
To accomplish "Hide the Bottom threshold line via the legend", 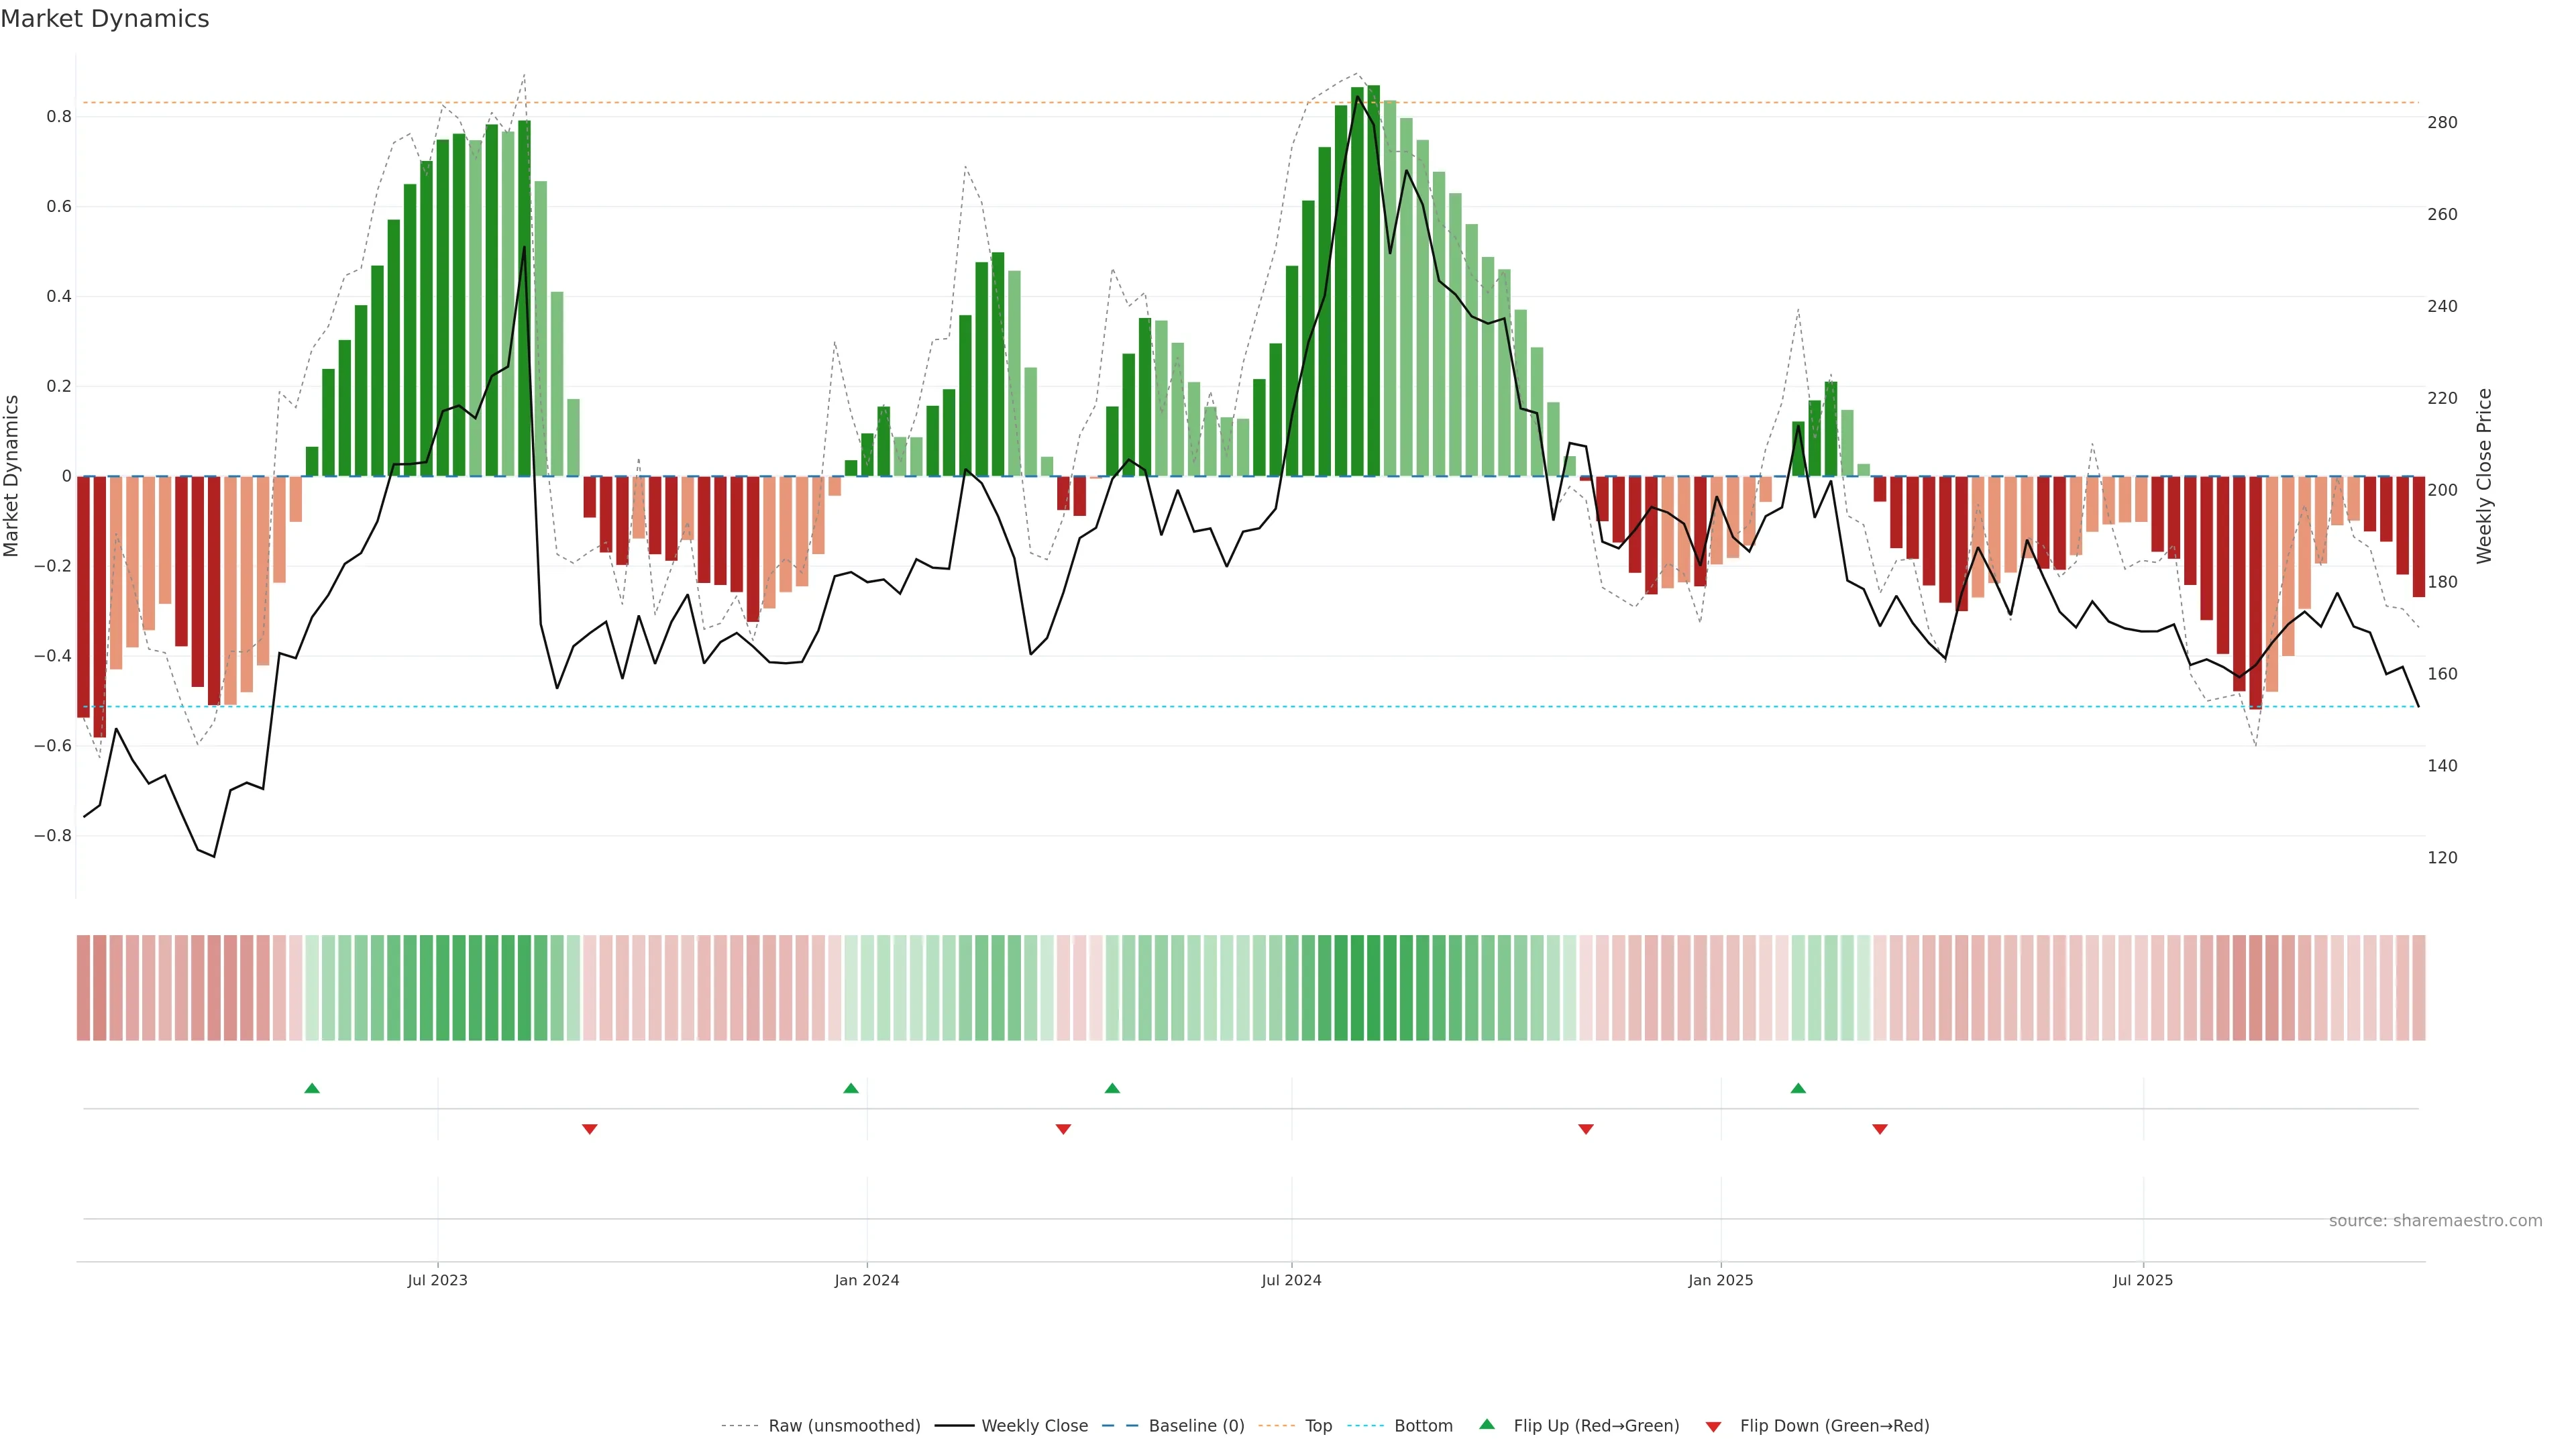I will [1423, 1426].
